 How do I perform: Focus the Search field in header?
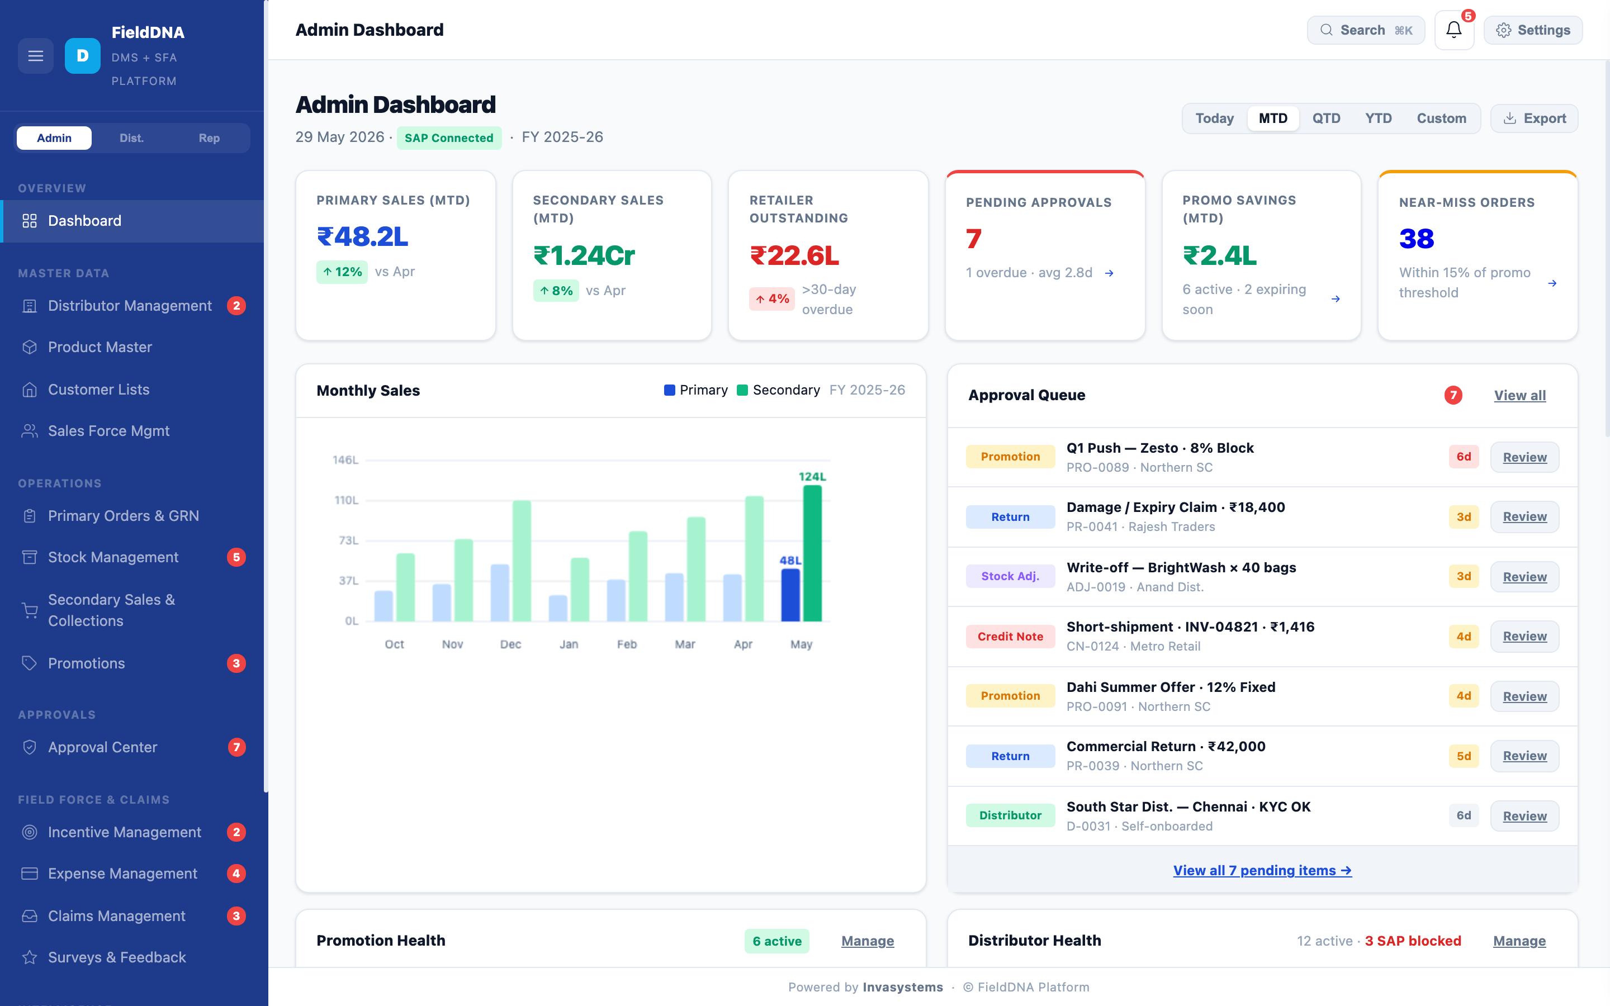point(1366,30)
